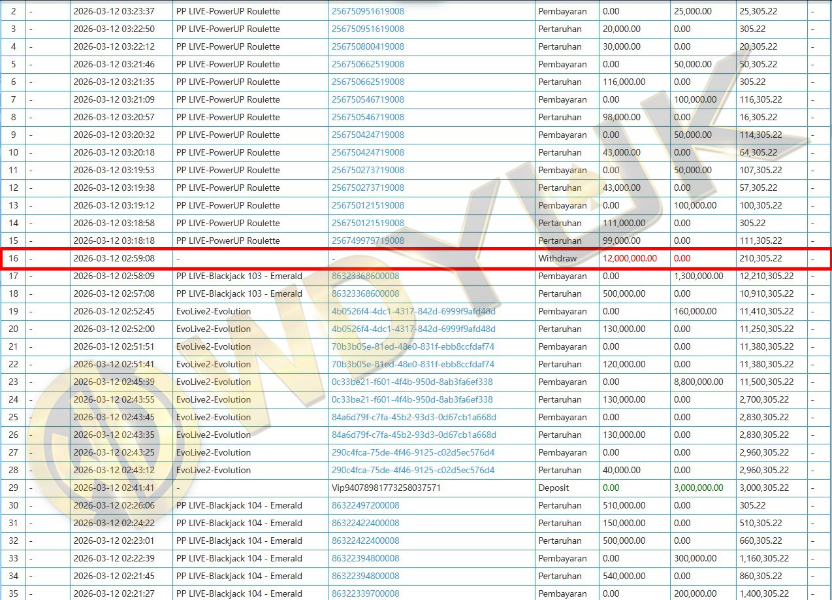The width and height of the screenshot is (832, 600).
Task: Open link 86322394800008 in row 33
Action: [x=365, y=558]
